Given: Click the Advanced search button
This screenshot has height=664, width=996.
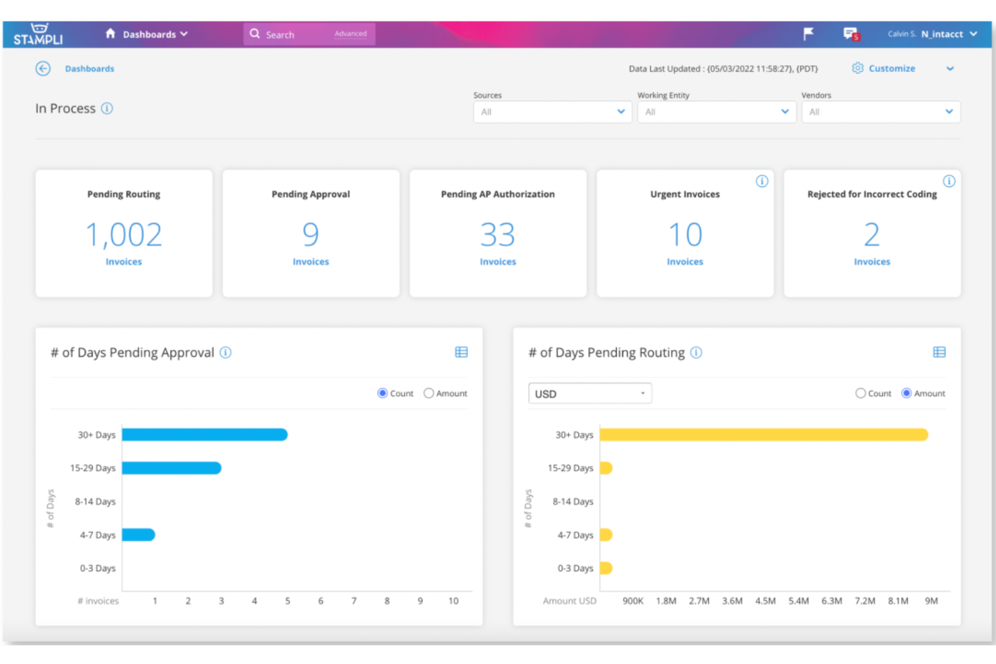Looking at the screenshot, I should tap(351, 34).
